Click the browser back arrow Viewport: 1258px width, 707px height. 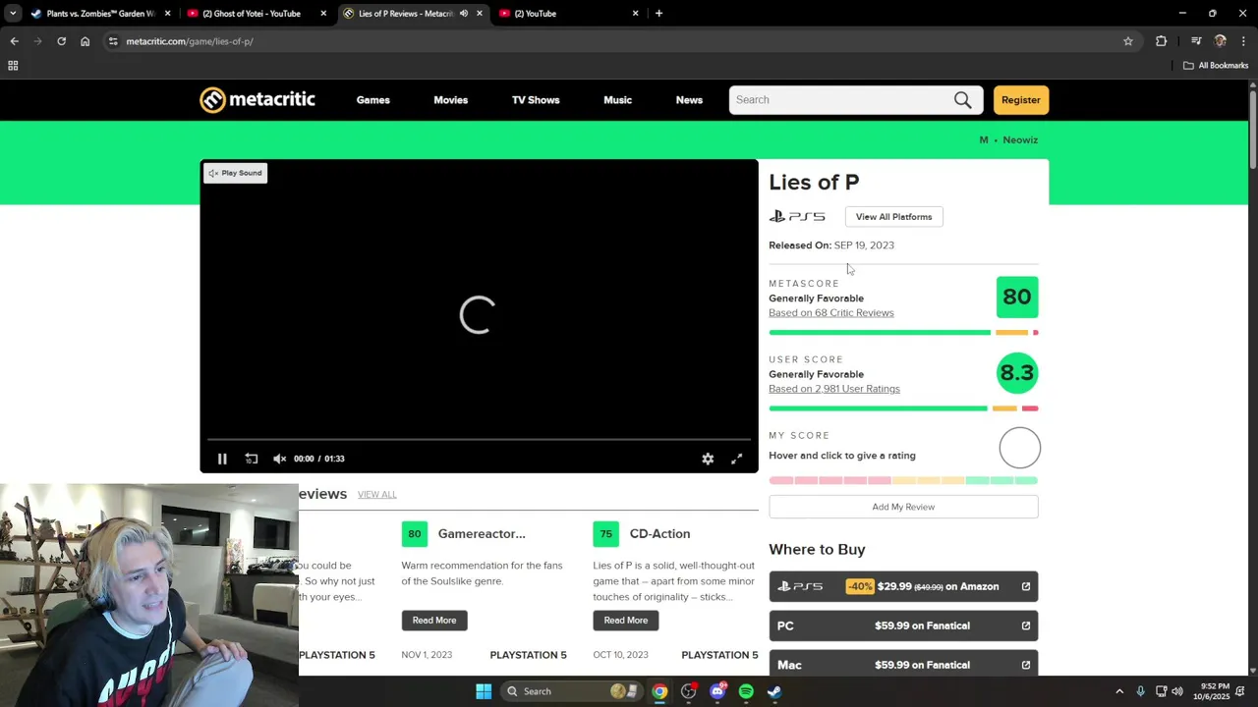pyautogui.click(x=14, y=41)
